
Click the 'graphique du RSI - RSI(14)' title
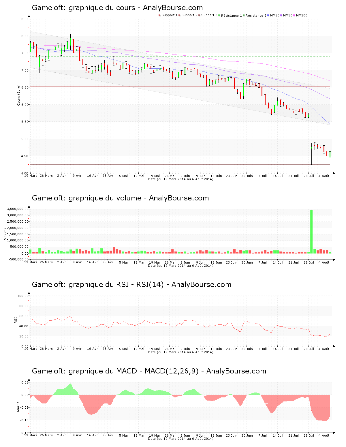pyautogui.click(x=116, y=285)
